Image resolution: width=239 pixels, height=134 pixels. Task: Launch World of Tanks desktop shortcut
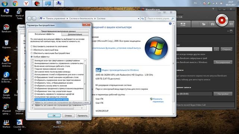coord(19,14)
